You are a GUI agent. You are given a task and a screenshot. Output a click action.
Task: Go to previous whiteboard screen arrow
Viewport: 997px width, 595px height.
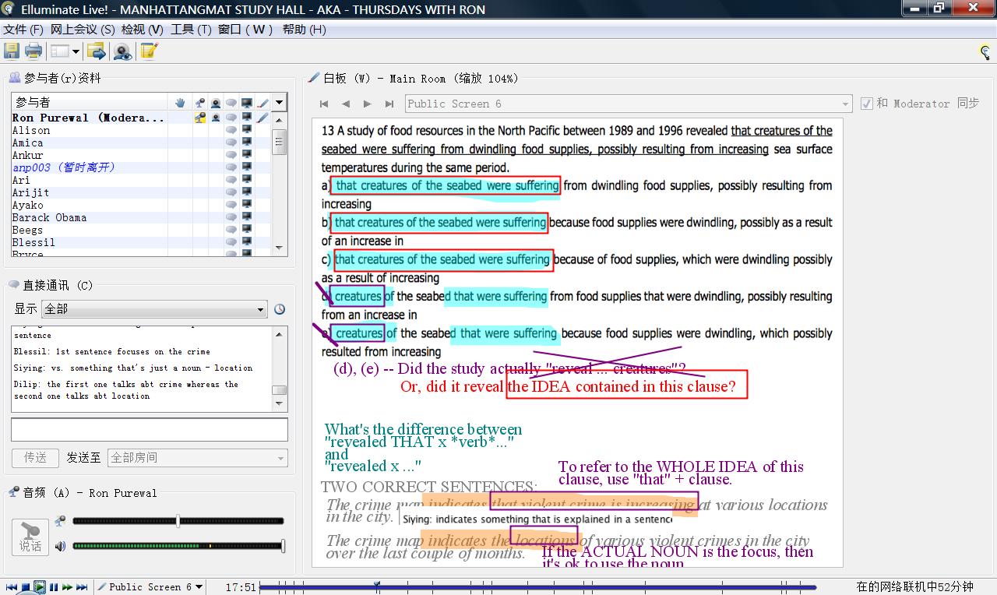tap(346, 104)
